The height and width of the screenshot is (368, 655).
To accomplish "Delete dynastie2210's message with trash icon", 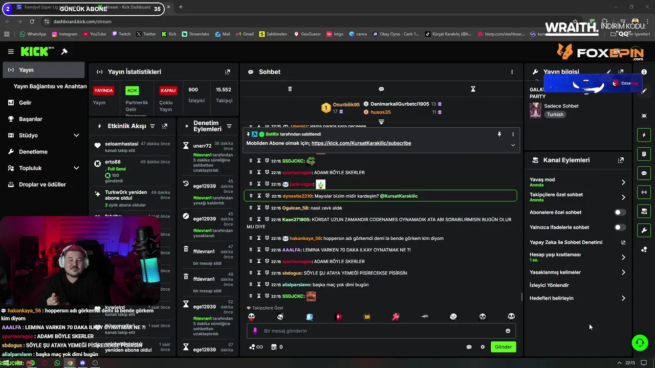I will click(x=251, y=196).
